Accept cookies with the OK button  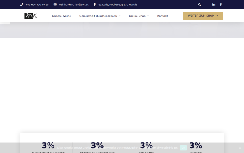tap(183, 148)
